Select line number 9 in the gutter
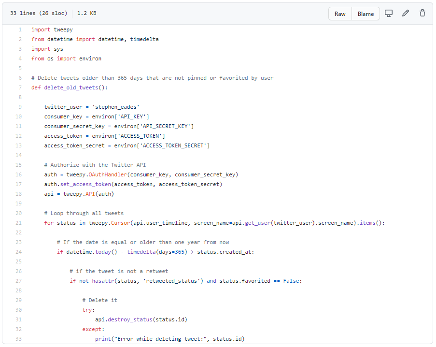This screenshot has width=436, height=347. [20, 107]
